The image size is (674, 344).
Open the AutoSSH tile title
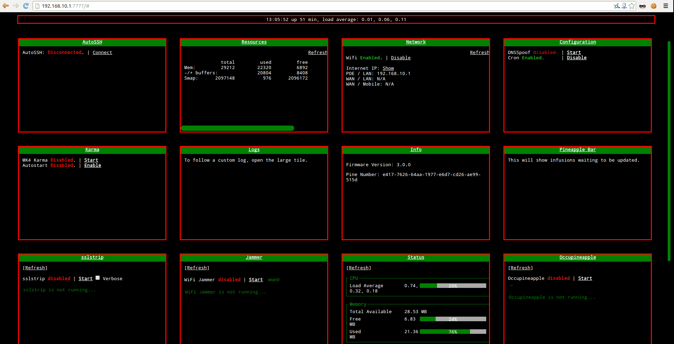click(x=92, y=42)
